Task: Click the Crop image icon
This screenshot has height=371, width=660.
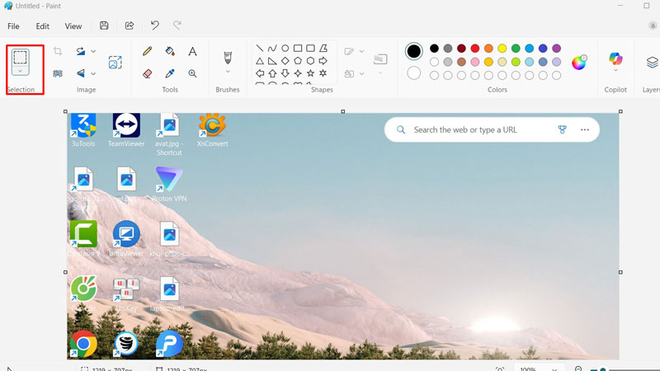Action: click(x=58, y=51)
